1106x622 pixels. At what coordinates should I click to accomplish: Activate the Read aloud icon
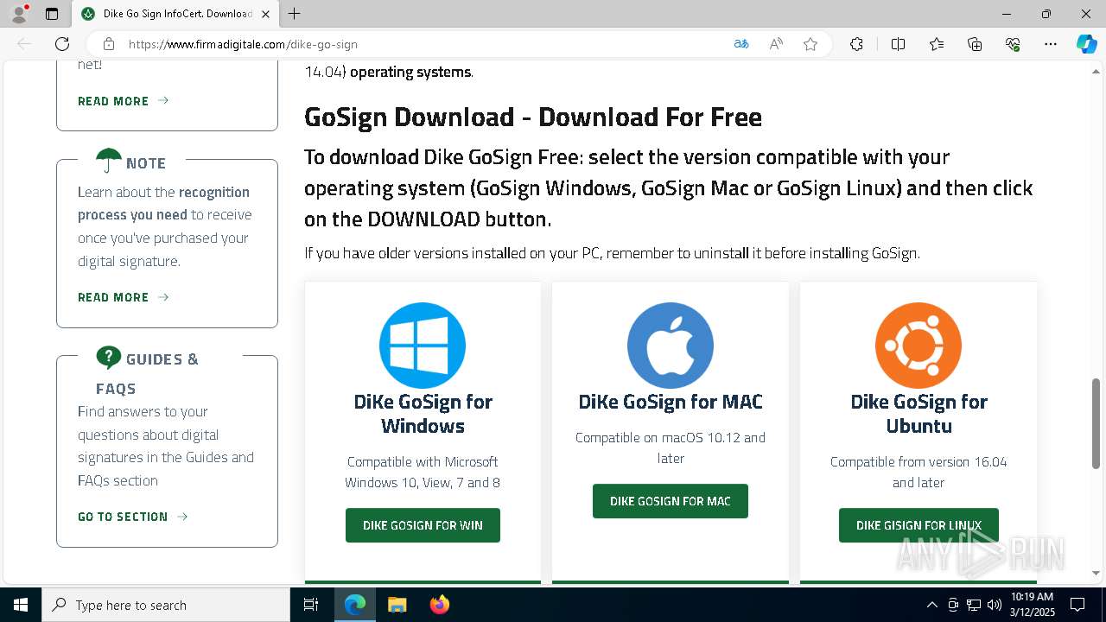776,44
